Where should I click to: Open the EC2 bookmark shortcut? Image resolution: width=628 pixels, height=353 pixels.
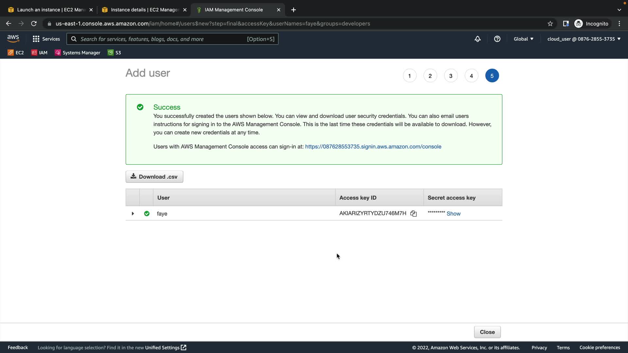pos(16,53)
